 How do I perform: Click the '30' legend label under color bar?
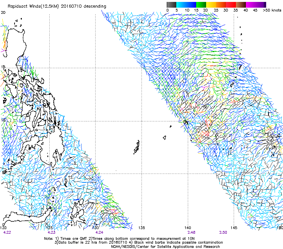point(226,10)
